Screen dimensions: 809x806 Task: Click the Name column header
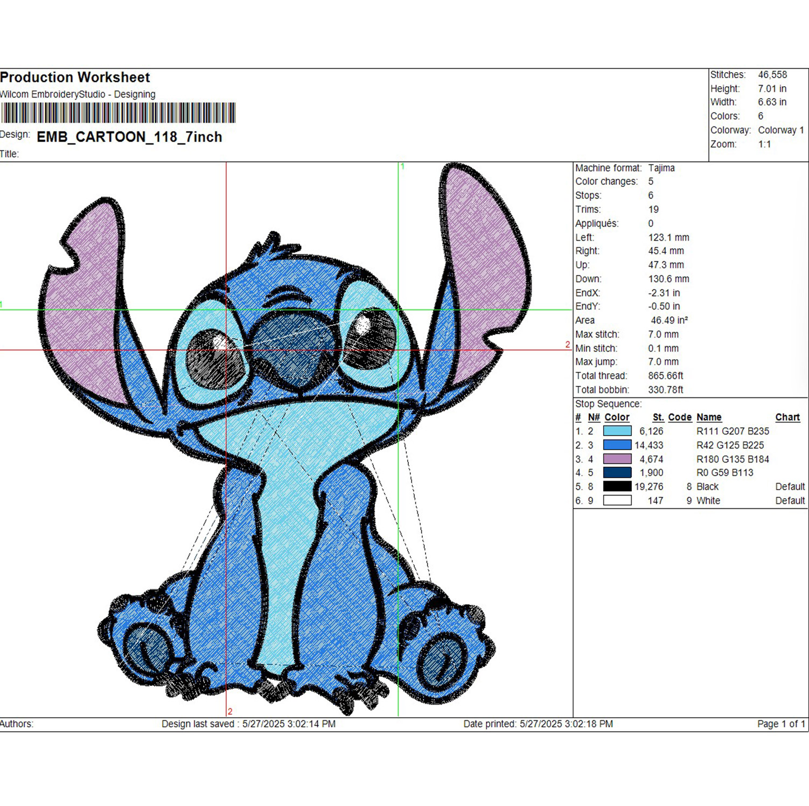709,417
